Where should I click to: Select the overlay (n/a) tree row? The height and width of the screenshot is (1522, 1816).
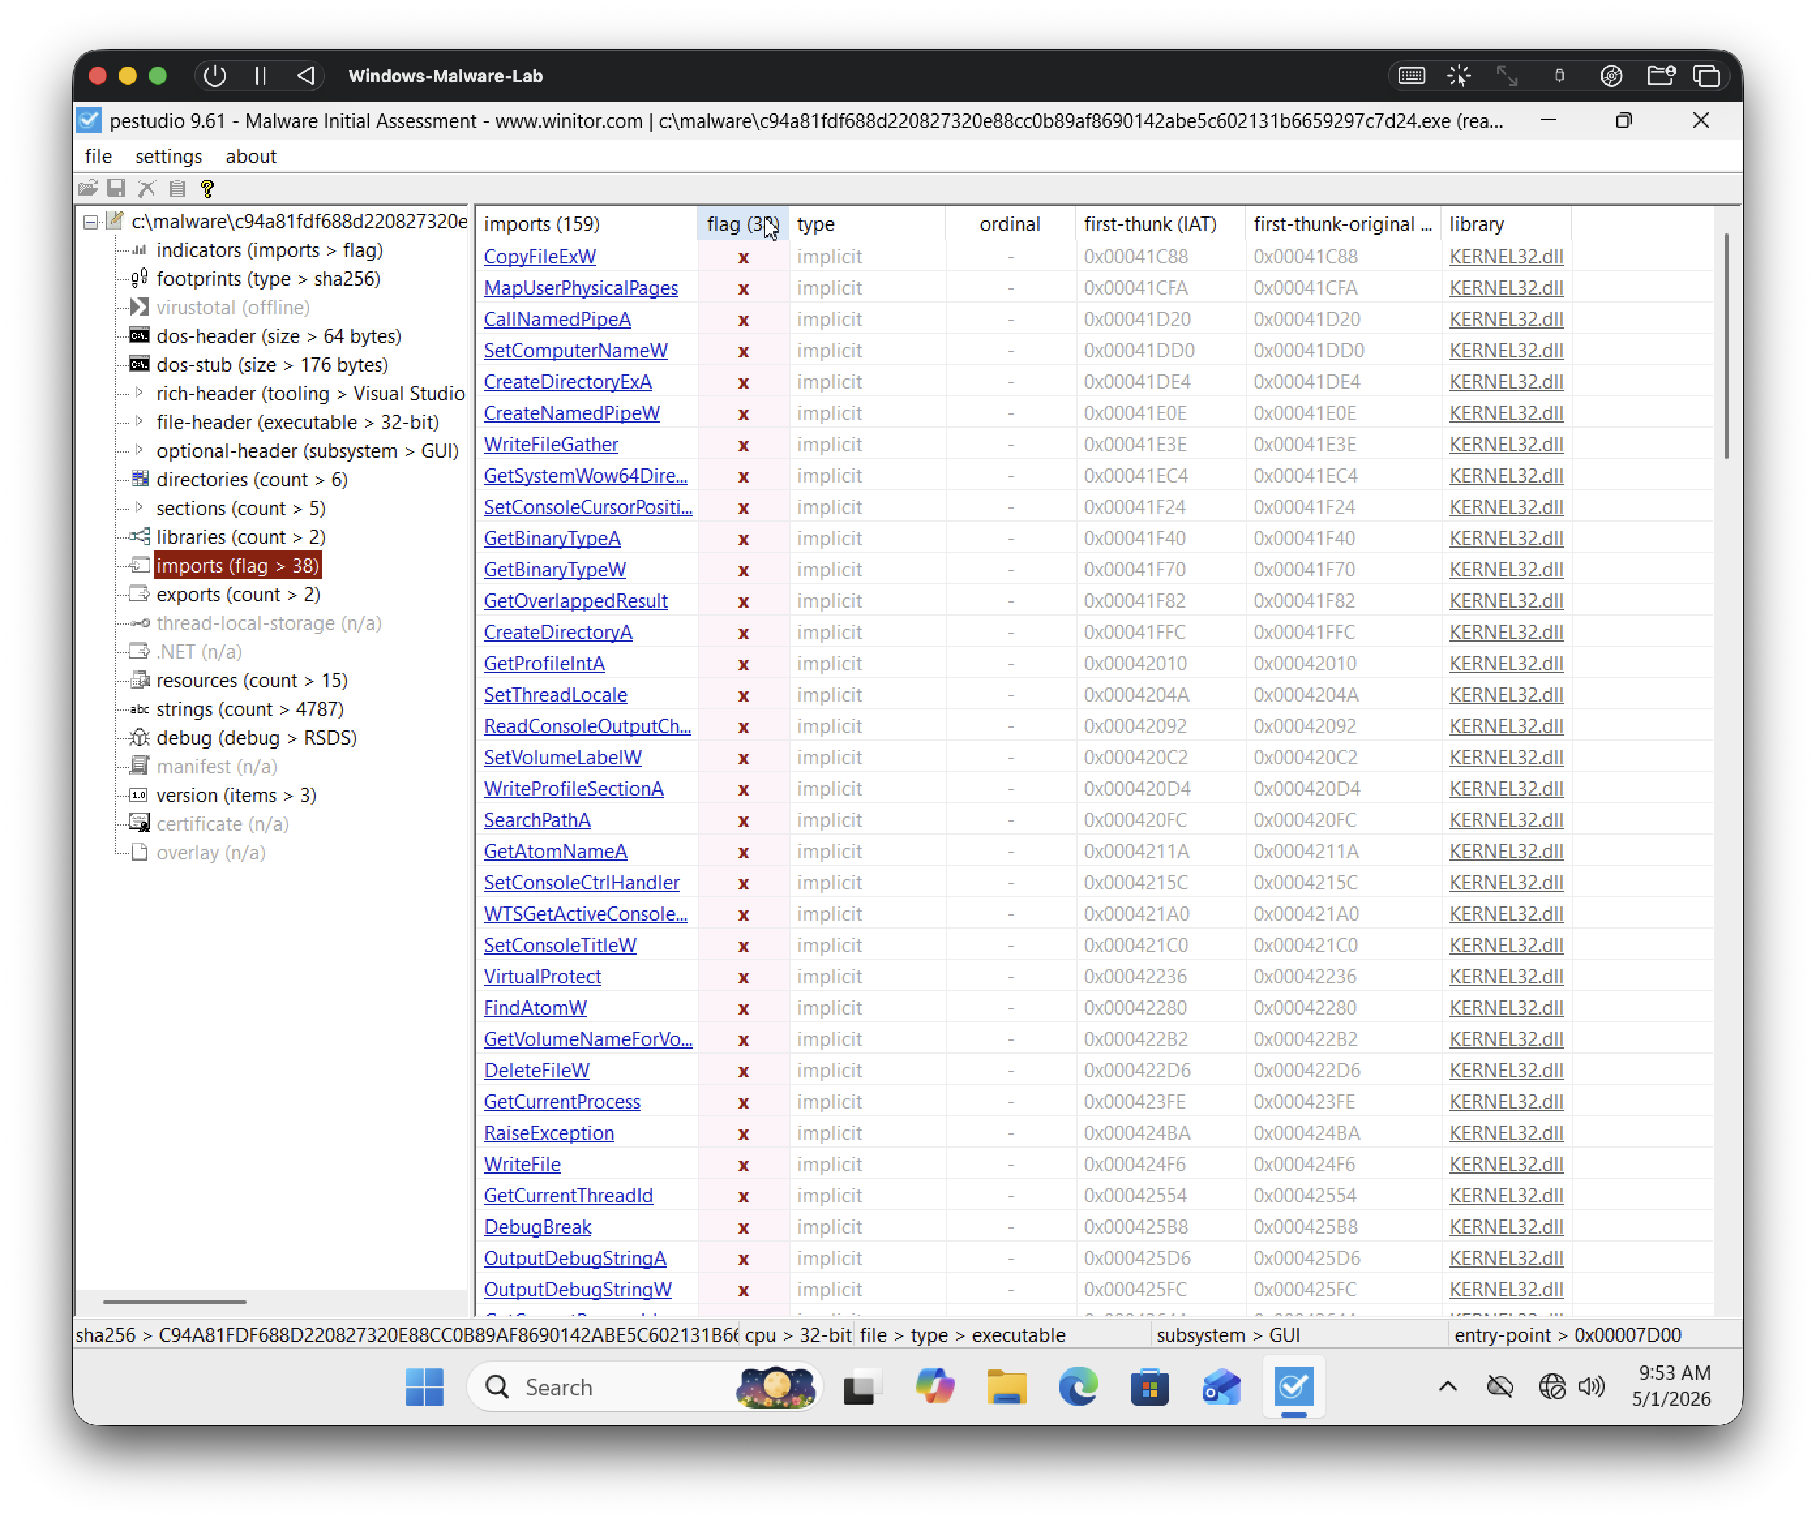pyautogui.click(x=210, y=853)
